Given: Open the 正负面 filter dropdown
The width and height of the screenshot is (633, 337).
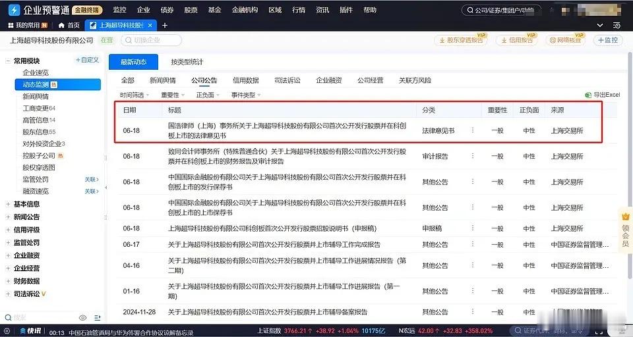Looking at the screenshot, I should point(208,95).
